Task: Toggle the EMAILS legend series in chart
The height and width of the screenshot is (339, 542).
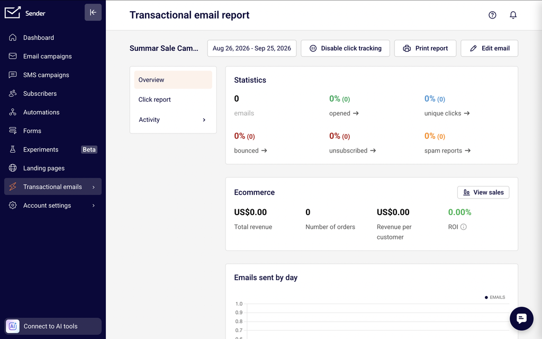Action: pyautogui.click(x=495, y=297)
